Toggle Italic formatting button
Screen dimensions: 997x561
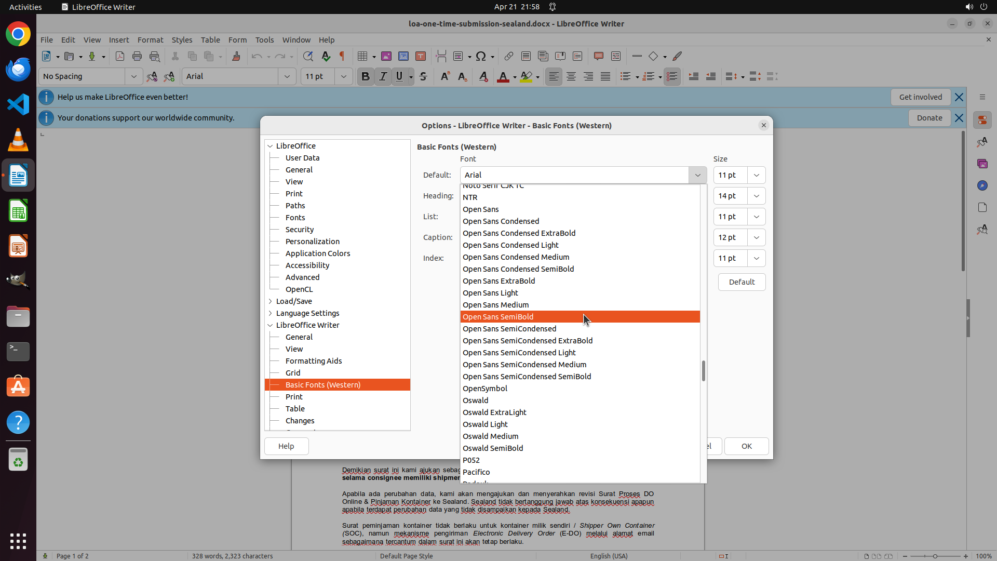pyautogui.click(x=383, y=76)
